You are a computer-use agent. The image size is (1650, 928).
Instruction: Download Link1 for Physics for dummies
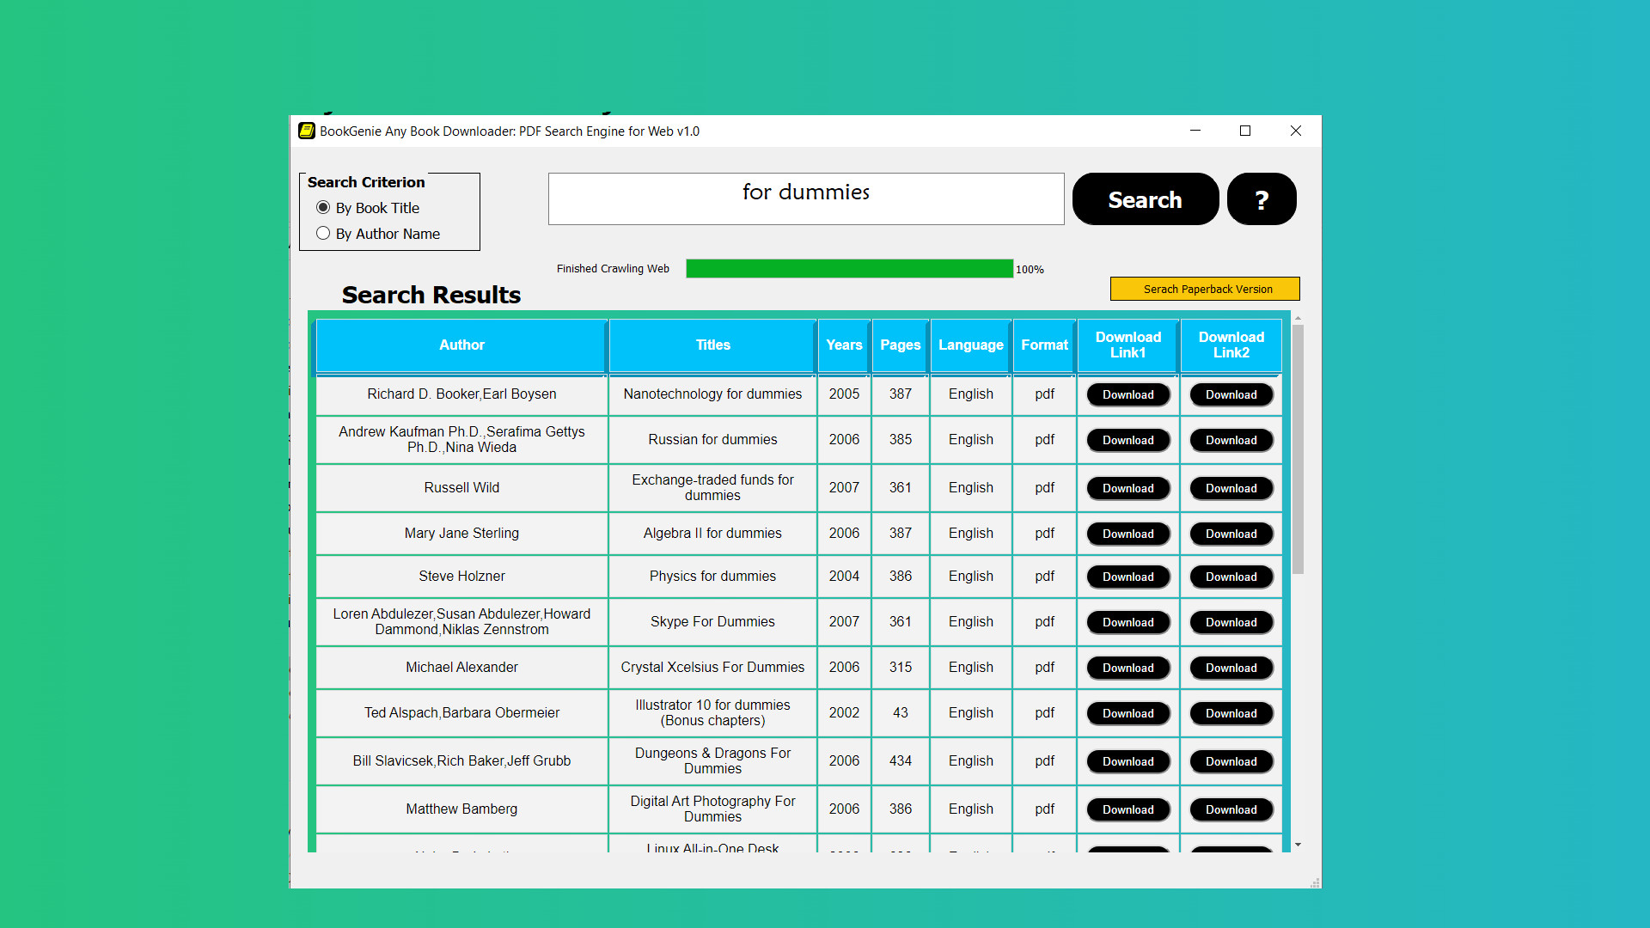pyautogui.click(x=1127, y=577)
